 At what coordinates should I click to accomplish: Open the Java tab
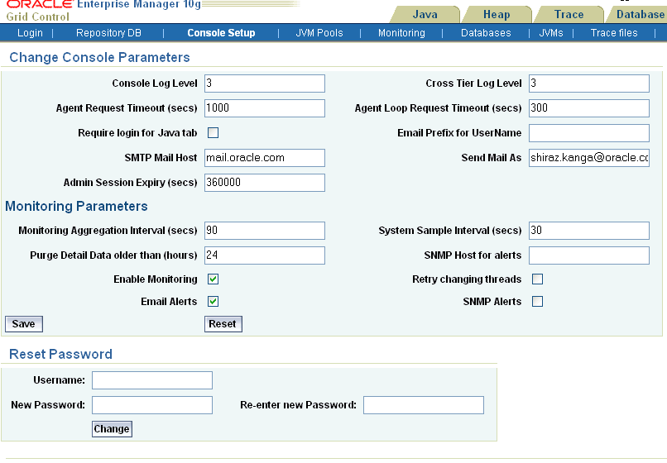click(x=425, y=14)
